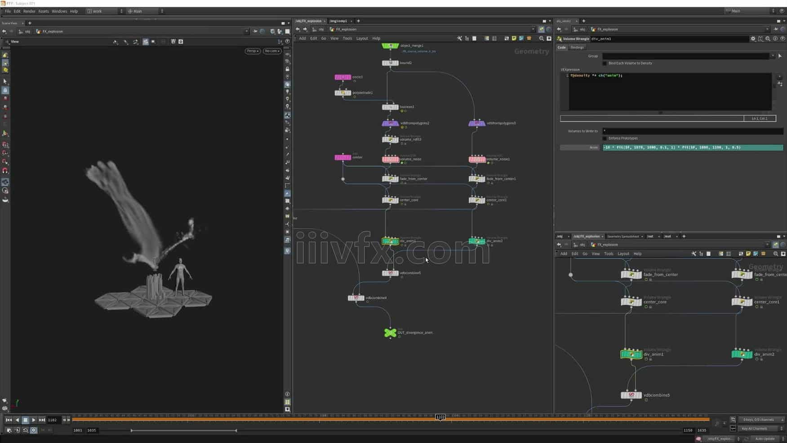This screenshot has width=787, height=443.
Task: Toggle the audio scrub icon at the bottom left
Action: 17,430
